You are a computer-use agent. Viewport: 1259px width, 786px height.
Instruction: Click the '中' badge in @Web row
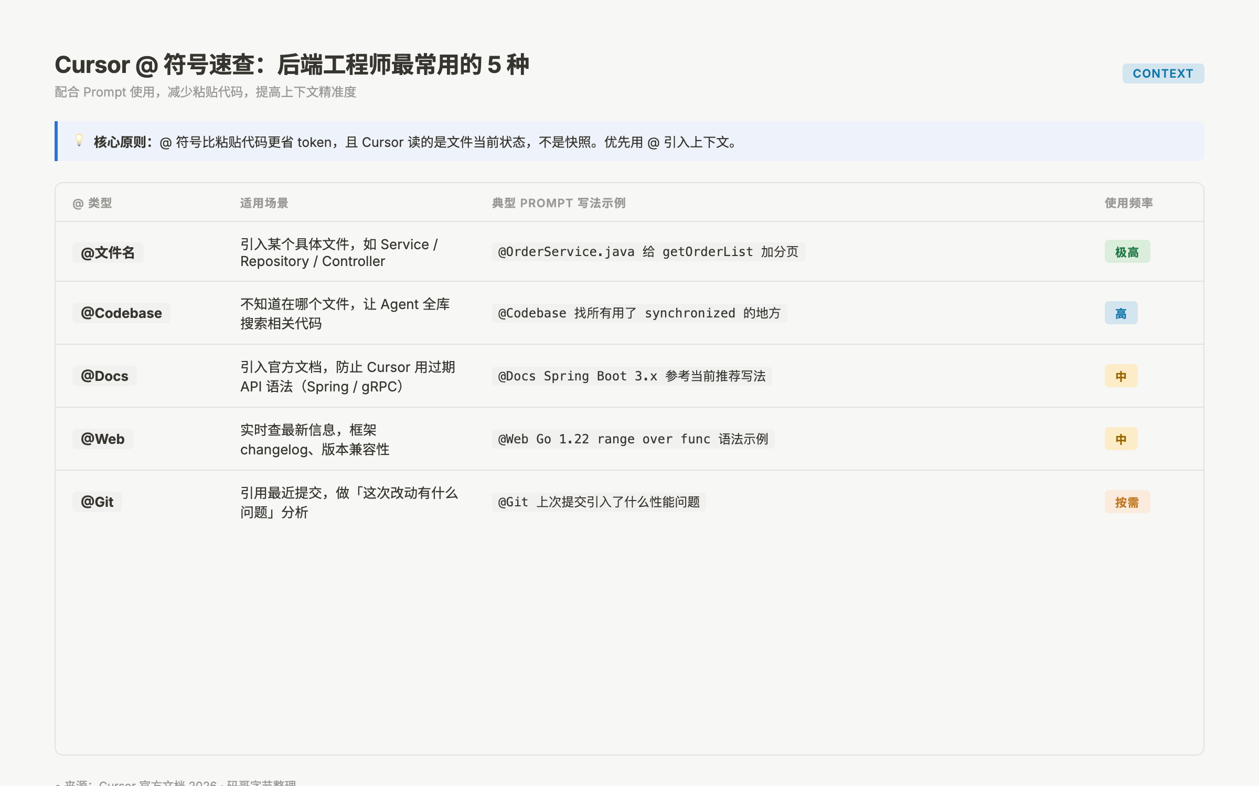(x=1121, y=439)
